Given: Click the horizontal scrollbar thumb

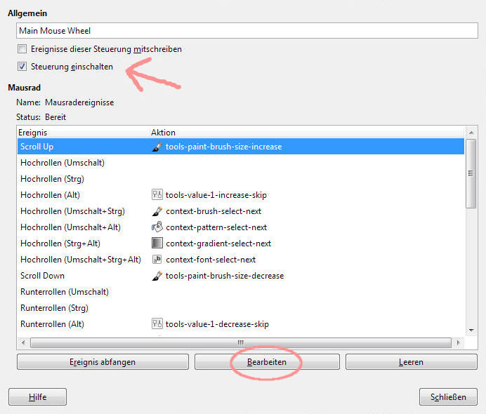Looking at the screenshot, I should tap(241, 342).
